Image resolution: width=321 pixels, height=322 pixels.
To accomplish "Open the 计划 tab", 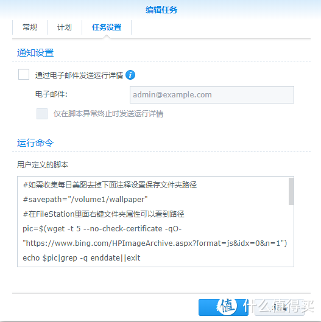I will coord(65,27).
